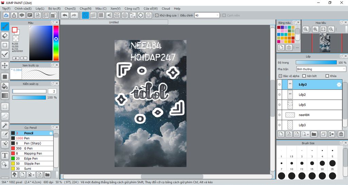Open the Pha trộn blend mode dropdown
348x185 pixels.
321,69
